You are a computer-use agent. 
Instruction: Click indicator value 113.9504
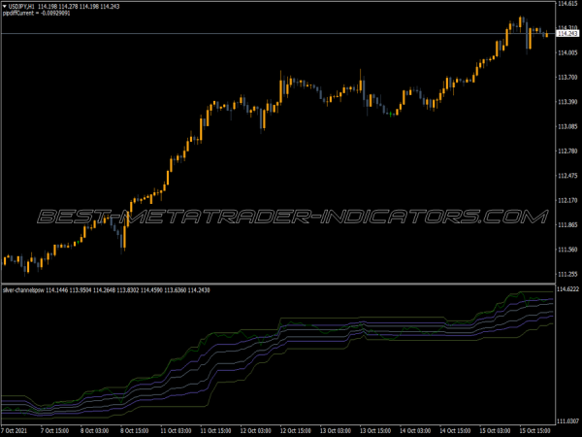(x=81, y=290)
